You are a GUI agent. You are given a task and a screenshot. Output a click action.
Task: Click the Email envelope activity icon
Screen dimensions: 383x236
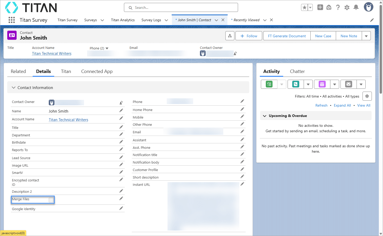tap(349, 84)
